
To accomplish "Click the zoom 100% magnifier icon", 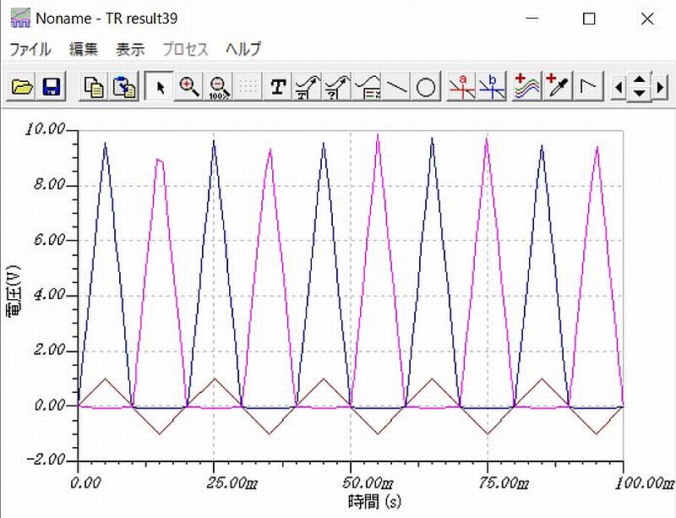I will [x=219, y=87].
